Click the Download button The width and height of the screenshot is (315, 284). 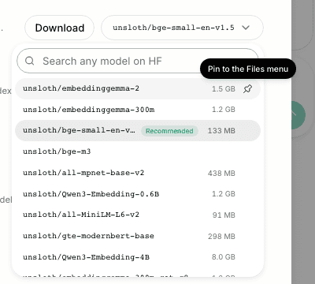pos(59,28)
